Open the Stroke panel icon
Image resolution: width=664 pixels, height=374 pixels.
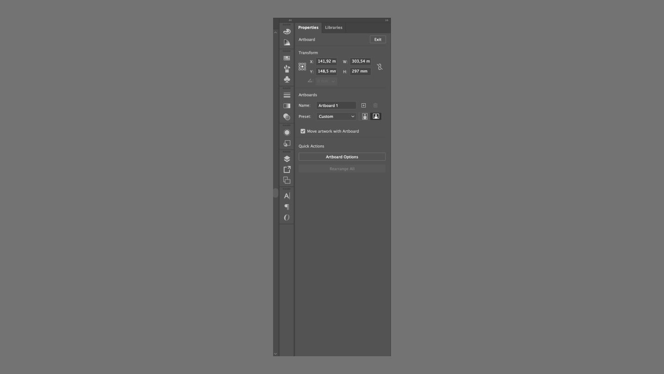[287, 95]
